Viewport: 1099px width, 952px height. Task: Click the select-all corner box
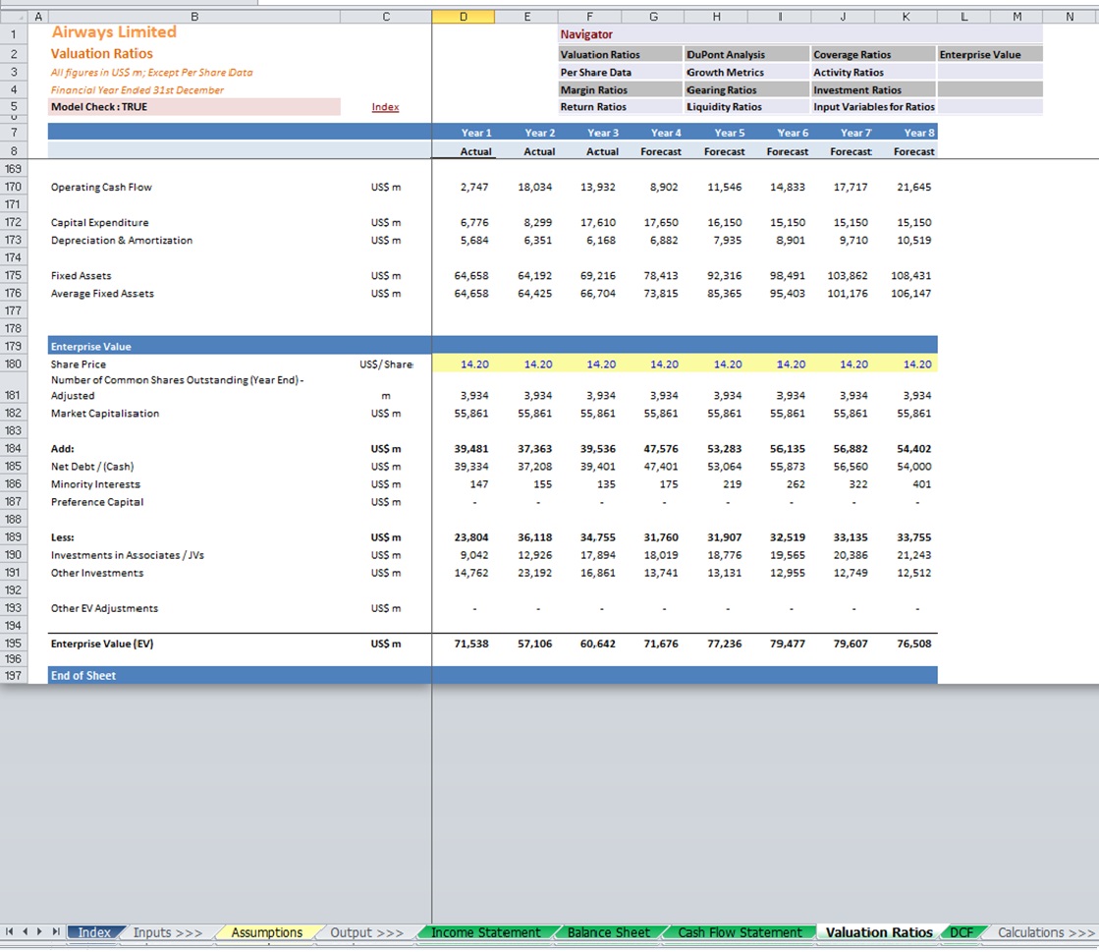point(14,17)
